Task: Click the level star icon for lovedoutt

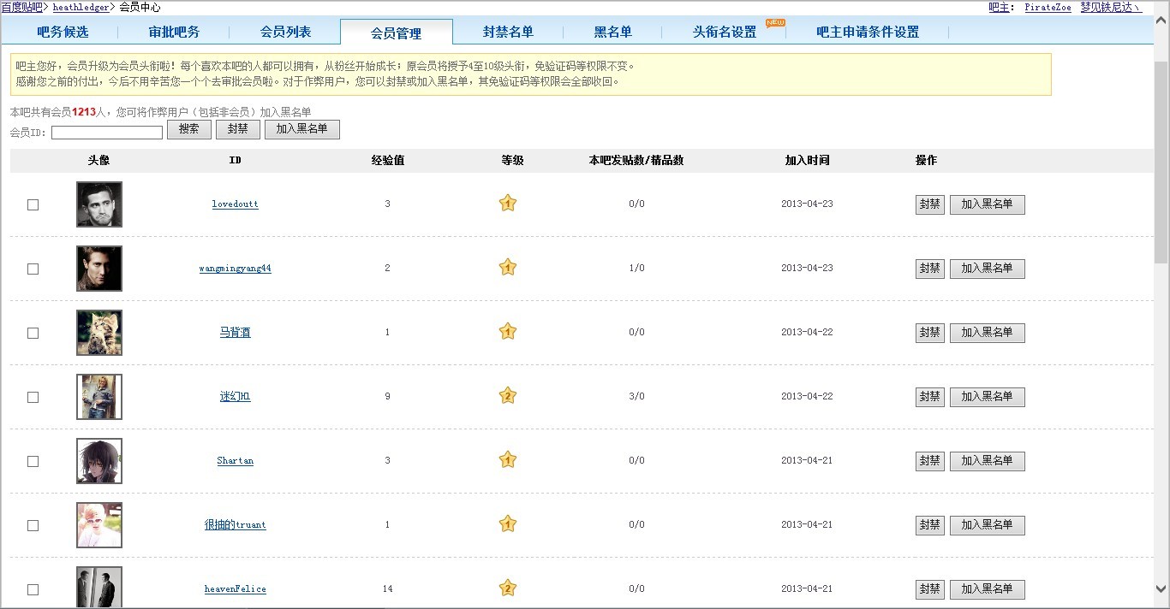Action: [508, 204]
